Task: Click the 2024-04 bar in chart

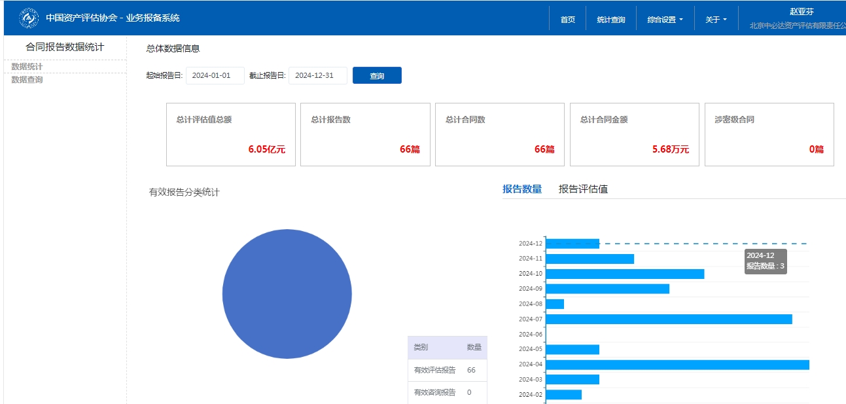Action: [677, 365]
